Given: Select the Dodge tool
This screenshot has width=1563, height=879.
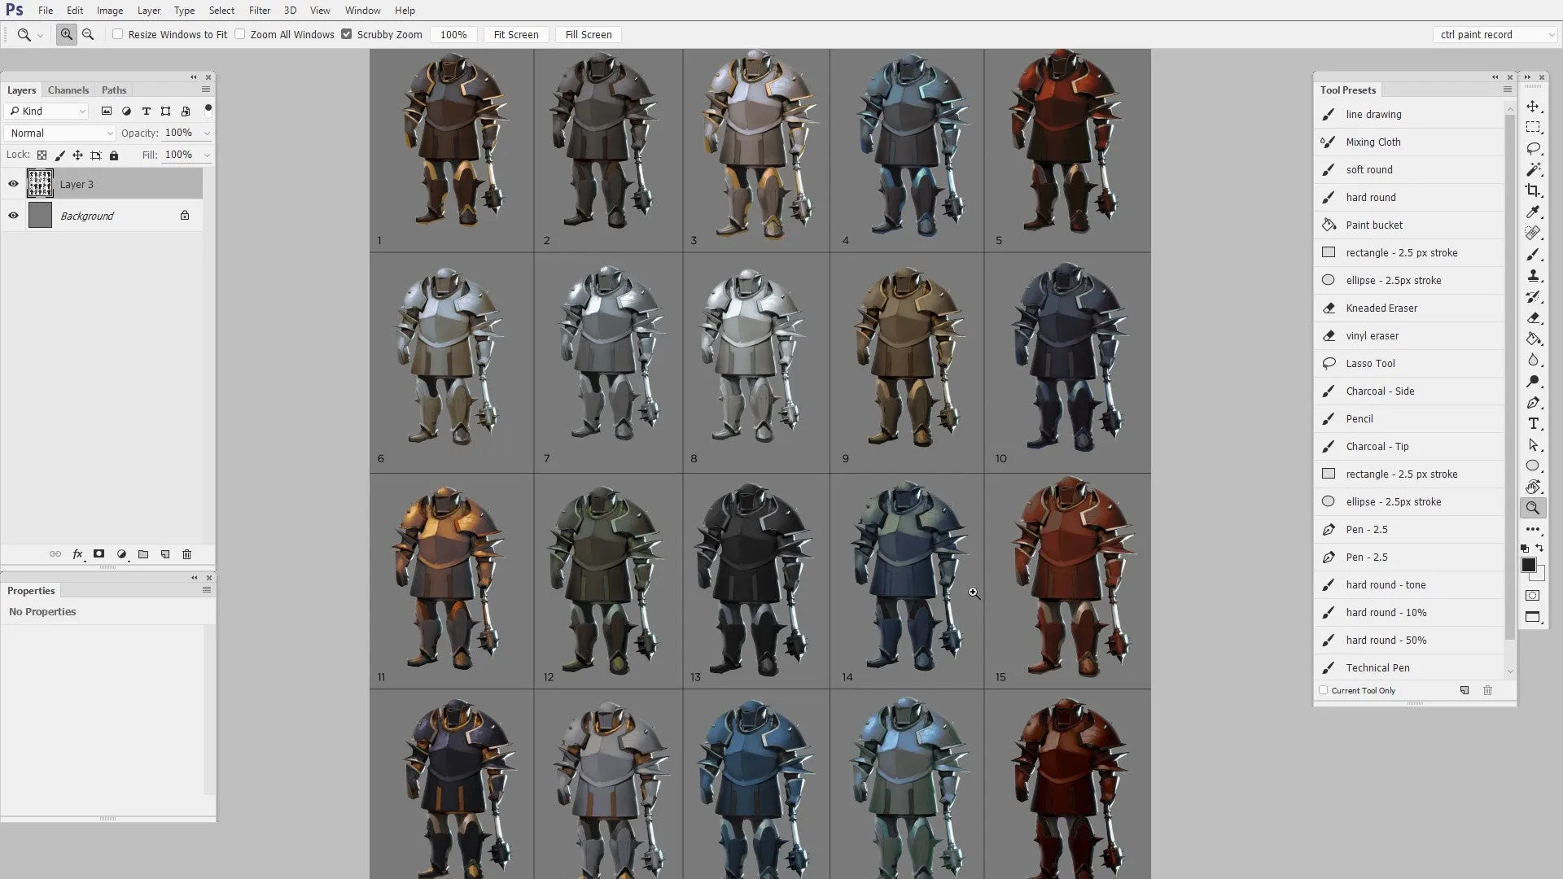Looking at the screenshot, I should point(1533,382).
